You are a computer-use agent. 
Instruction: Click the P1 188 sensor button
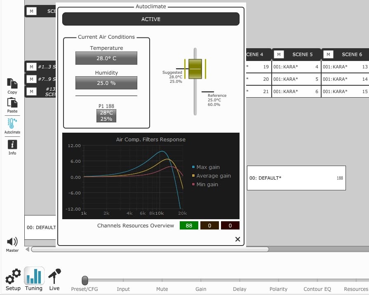click(106, 116)
